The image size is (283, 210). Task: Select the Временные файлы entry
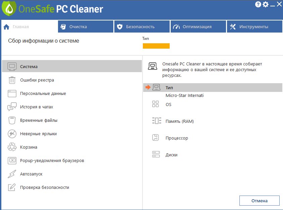[x=72, y=120]
